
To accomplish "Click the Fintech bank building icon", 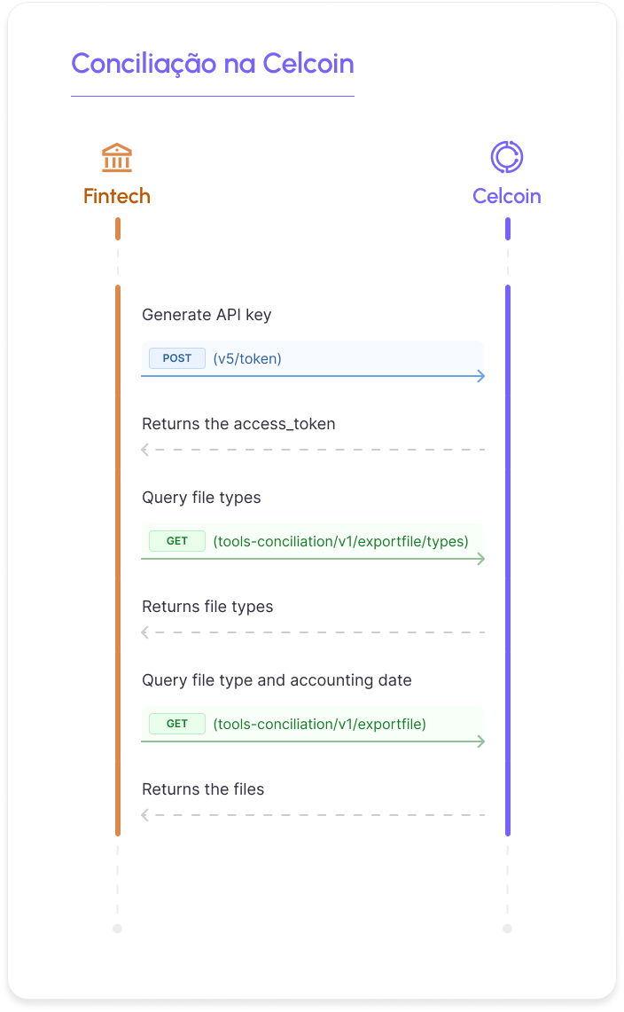I will click(x=117, y=158).
